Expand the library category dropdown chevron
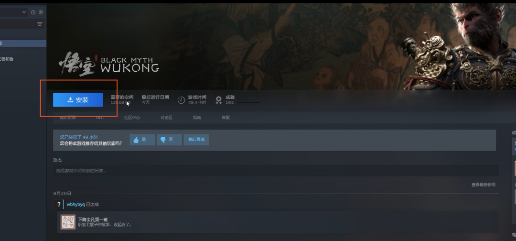This screenshot has width=516, height=241. pyautogui.click(x=24, y=12)
